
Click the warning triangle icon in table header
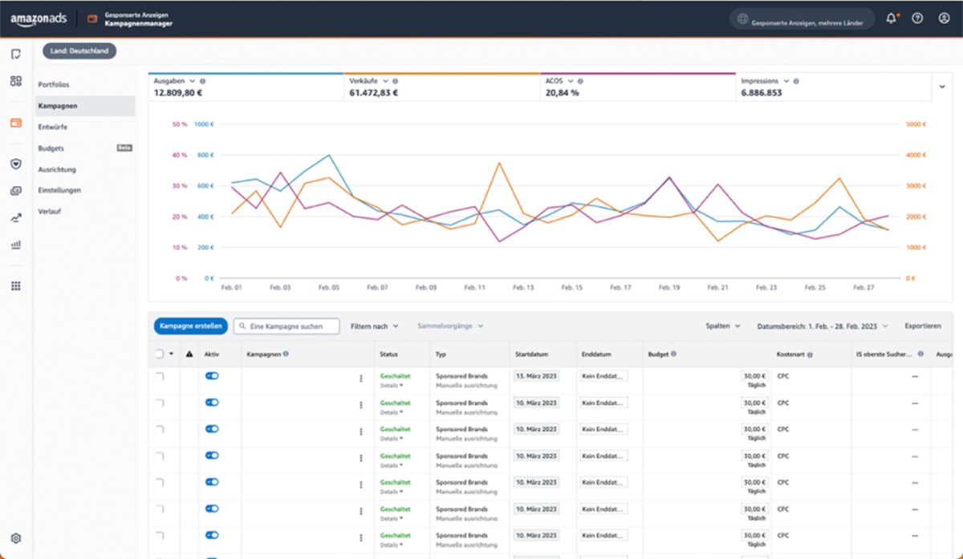189,354
